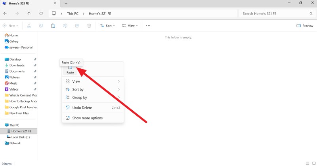
Task: Switch to details view in status bar
Action: click(x=307, y=163)
